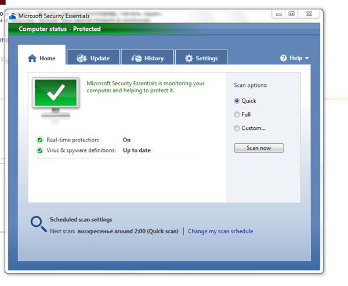Click the green checkmark monitor status icon
The width and height of the screenshot is (348, 286).
point(56,99)
